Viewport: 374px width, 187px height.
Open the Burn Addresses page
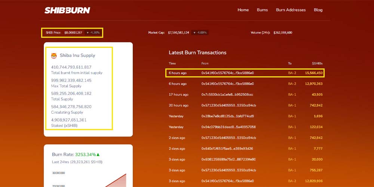(291, 10)
